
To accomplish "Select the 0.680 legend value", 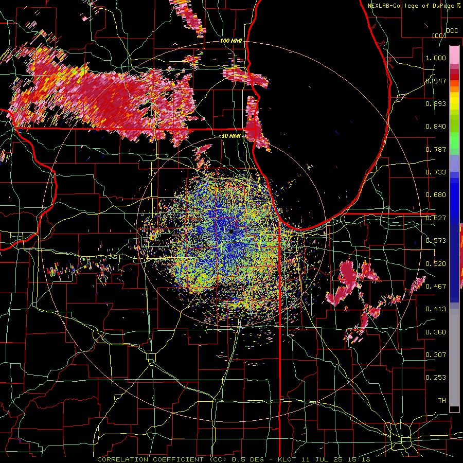I will [436, 195].
